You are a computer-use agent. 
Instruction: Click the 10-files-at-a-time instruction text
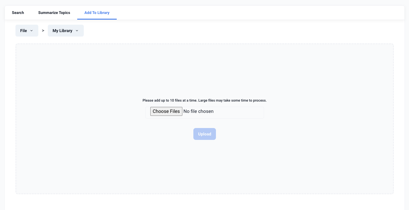click(x=205, y=100)
